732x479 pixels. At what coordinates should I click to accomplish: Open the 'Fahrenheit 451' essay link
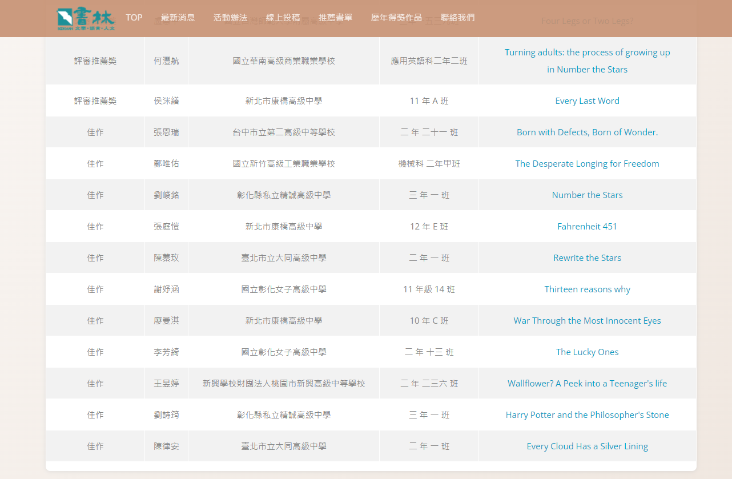(588, 227)
